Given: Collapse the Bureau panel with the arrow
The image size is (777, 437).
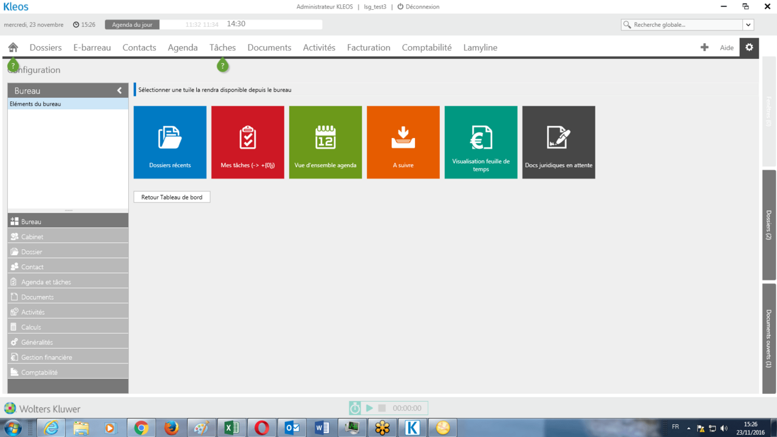Looking at the screenshot, I should [x=120, y=91].
